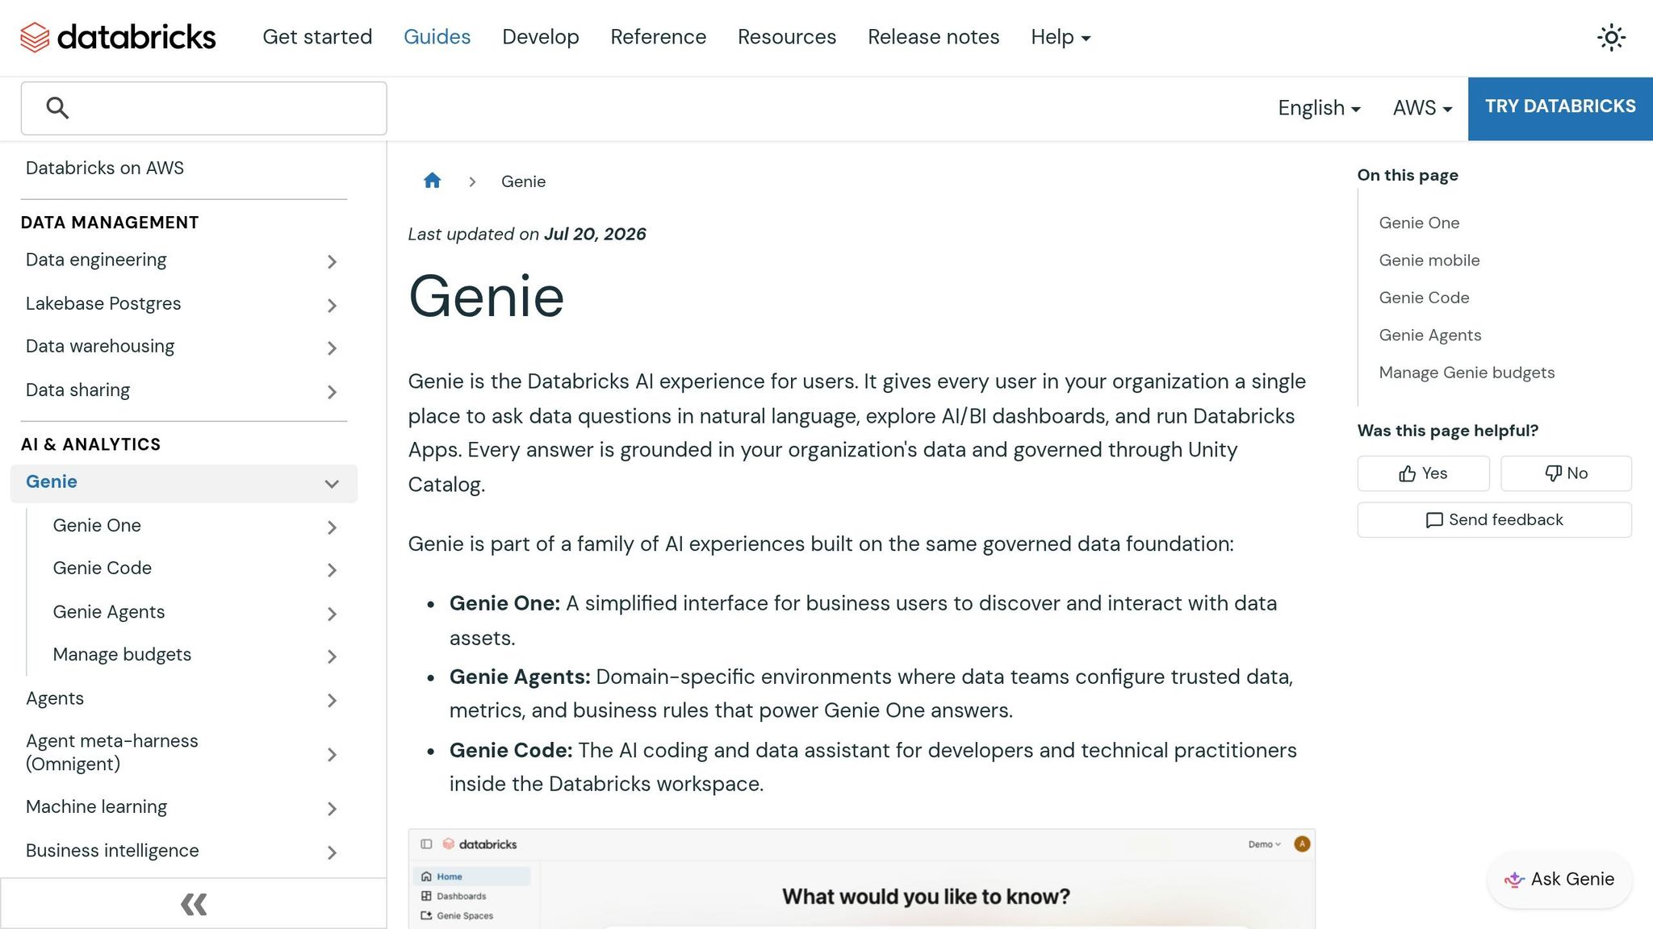1653x929 pixels.
Task: Click the Genie page heading
Action: [486, 296]
